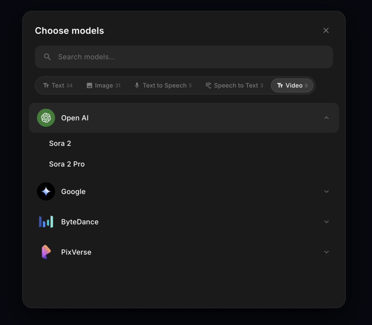Expand the PixVerse models chevron
Screen dimensions: 372x325
tap(326, 252)
